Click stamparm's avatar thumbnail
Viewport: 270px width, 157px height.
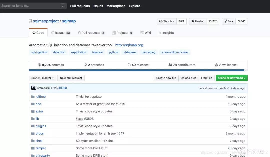coord(33,88)
